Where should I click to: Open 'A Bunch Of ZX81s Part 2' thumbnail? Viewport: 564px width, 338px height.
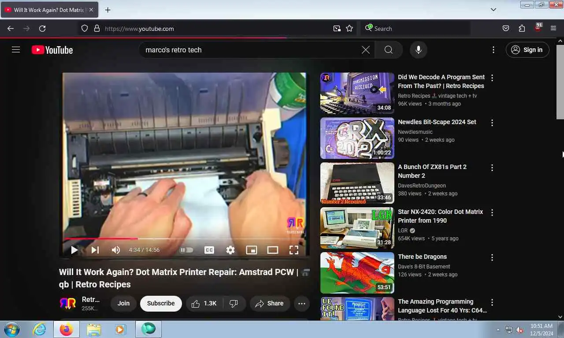pyautogui.click(x=357, y=183)
